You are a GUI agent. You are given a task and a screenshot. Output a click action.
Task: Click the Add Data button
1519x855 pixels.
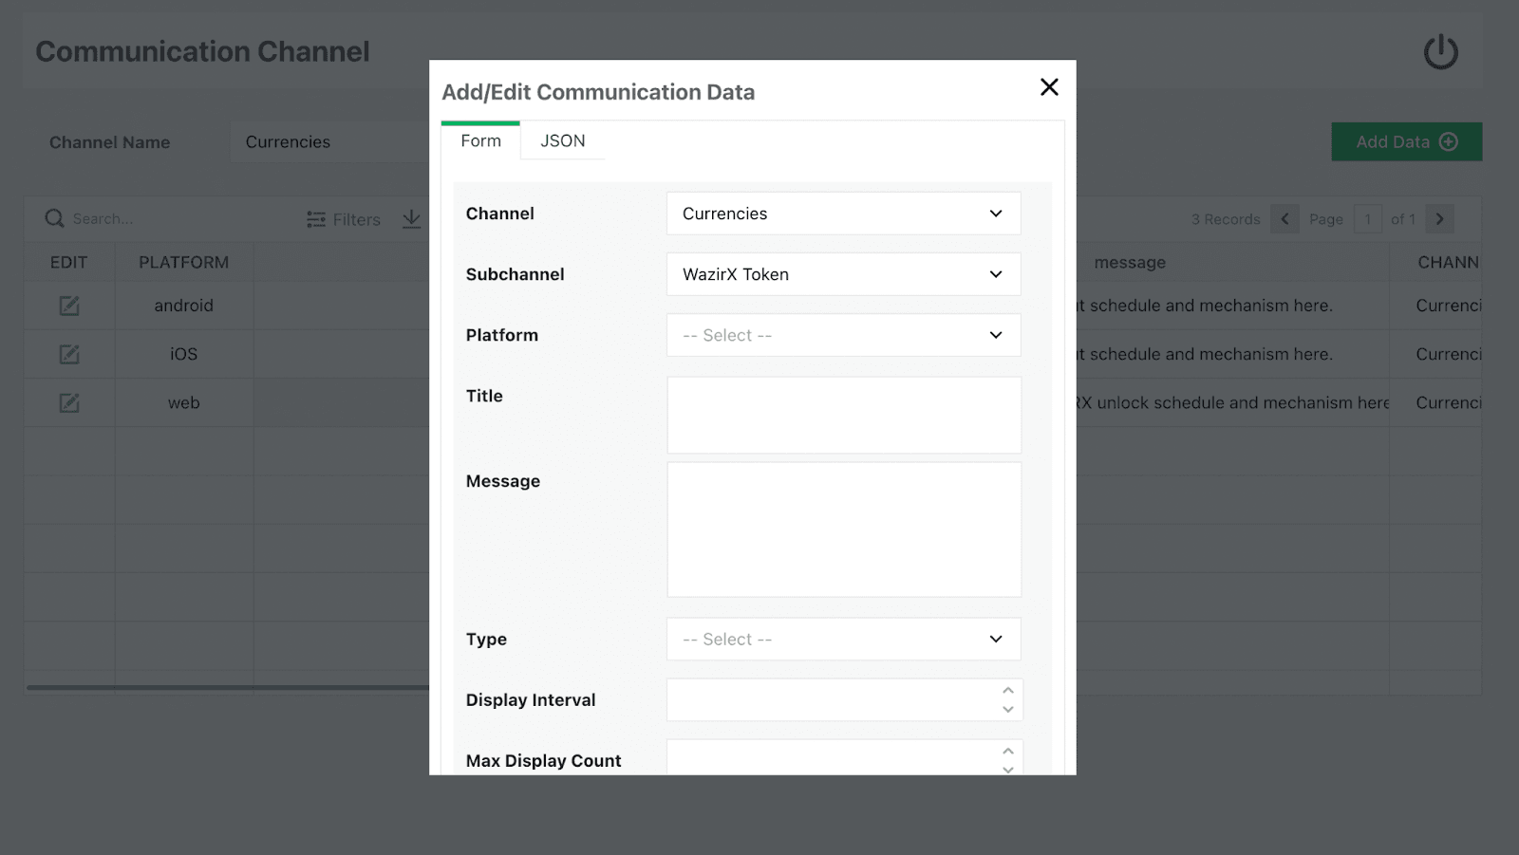click(1406, 142)
